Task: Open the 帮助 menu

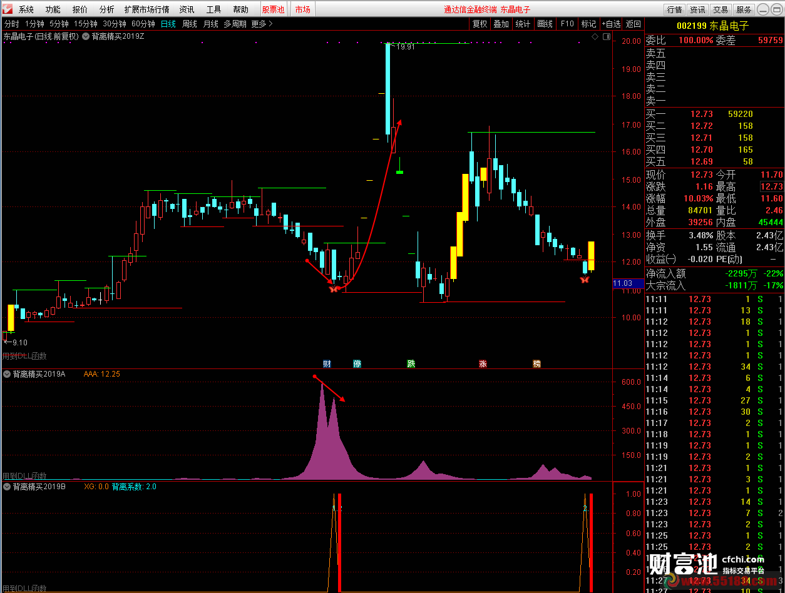Action: point(240,9)
